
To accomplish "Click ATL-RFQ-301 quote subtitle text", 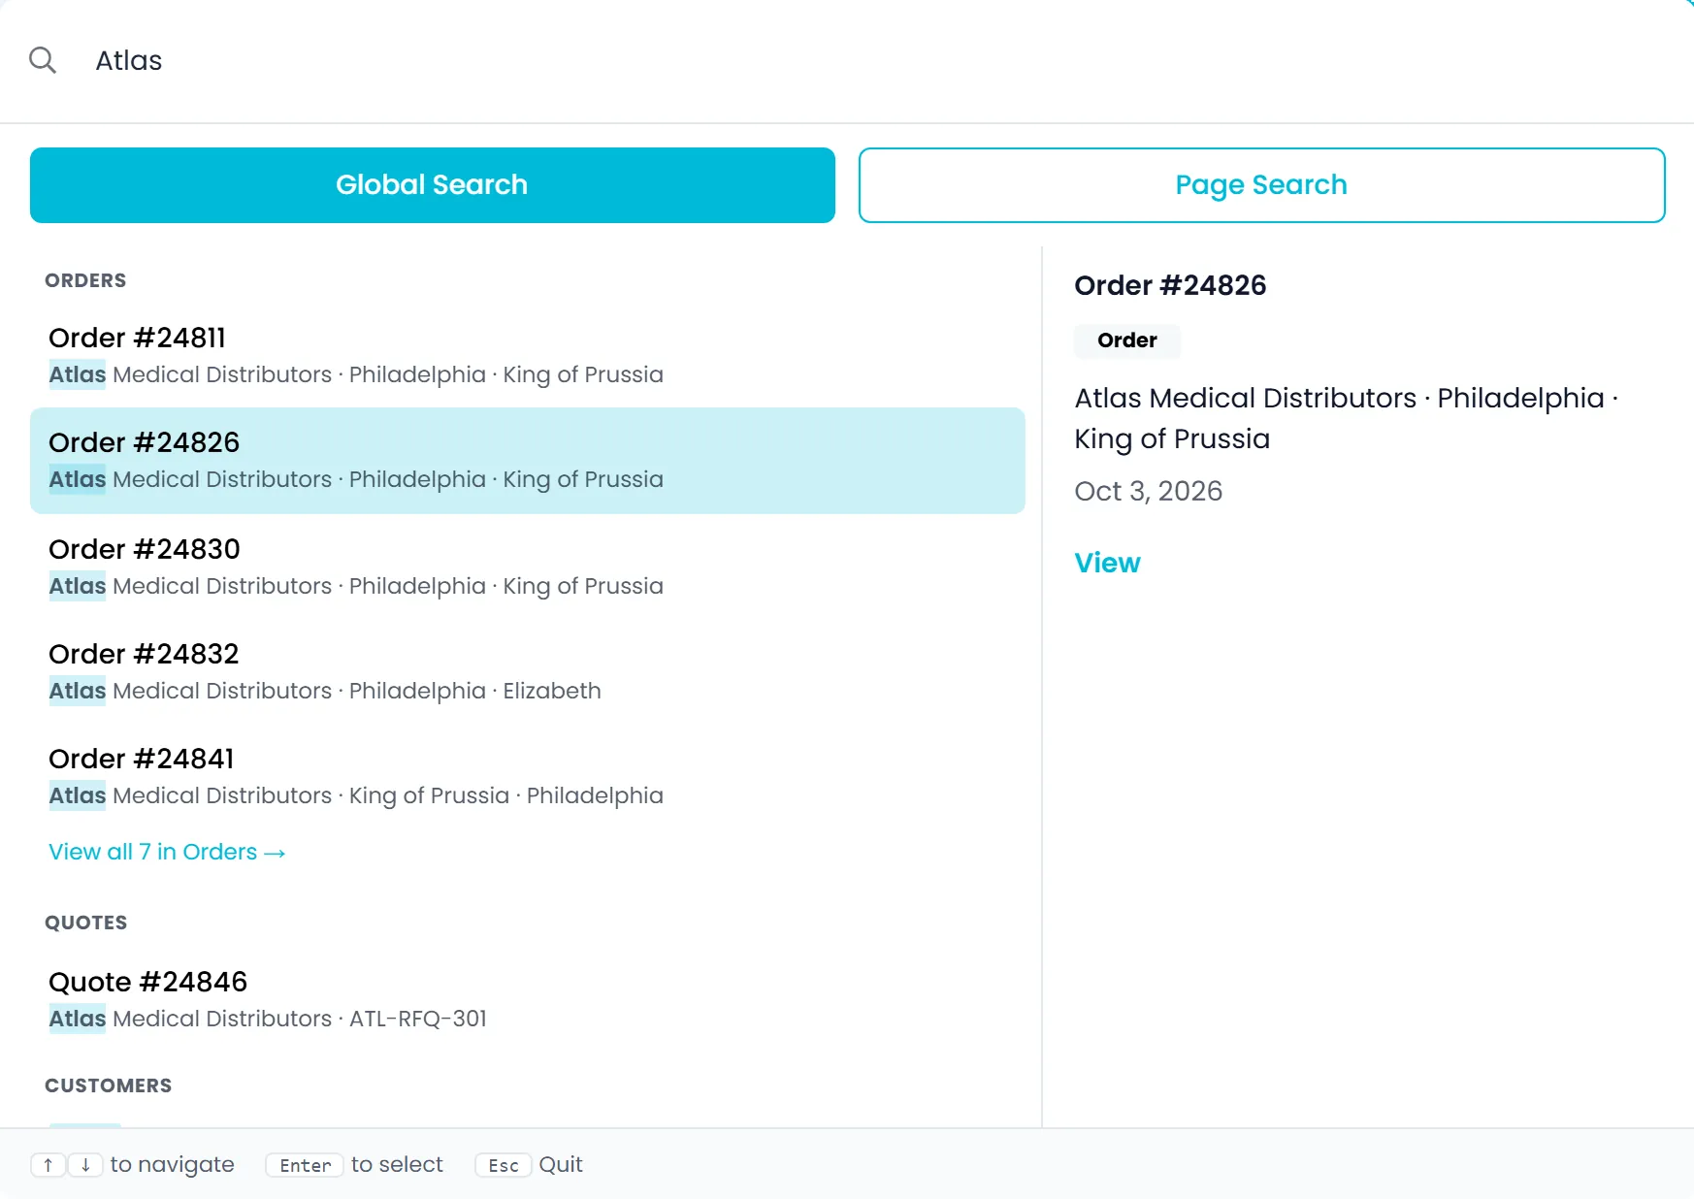I will [418, 1019].
